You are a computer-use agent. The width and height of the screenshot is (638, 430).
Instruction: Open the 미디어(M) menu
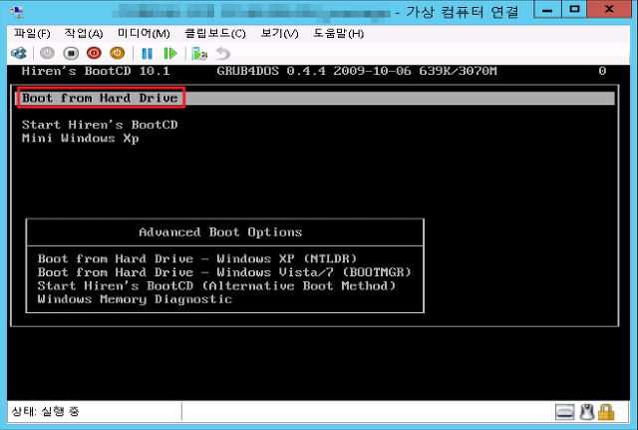pyautogui.click(x=144, y=33)
